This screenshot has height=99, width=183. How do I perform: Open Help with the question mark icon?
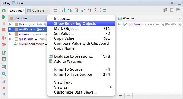click(x=4, y=95)
